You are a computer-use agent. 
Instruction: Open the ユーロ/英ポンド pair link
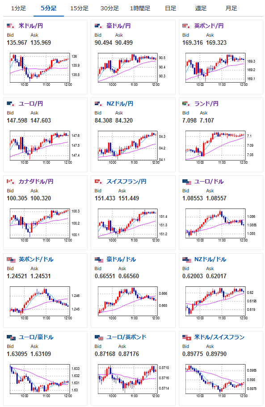pos(126,337)
